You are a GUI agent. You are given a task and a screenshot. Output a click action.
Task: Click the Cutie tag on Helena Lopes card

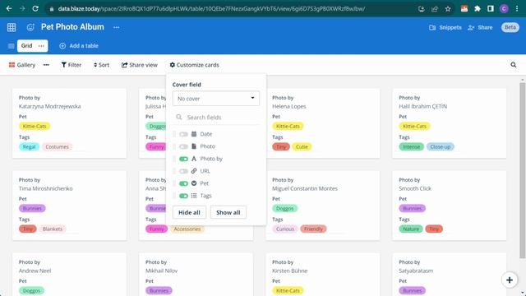(x=302, y=146)
